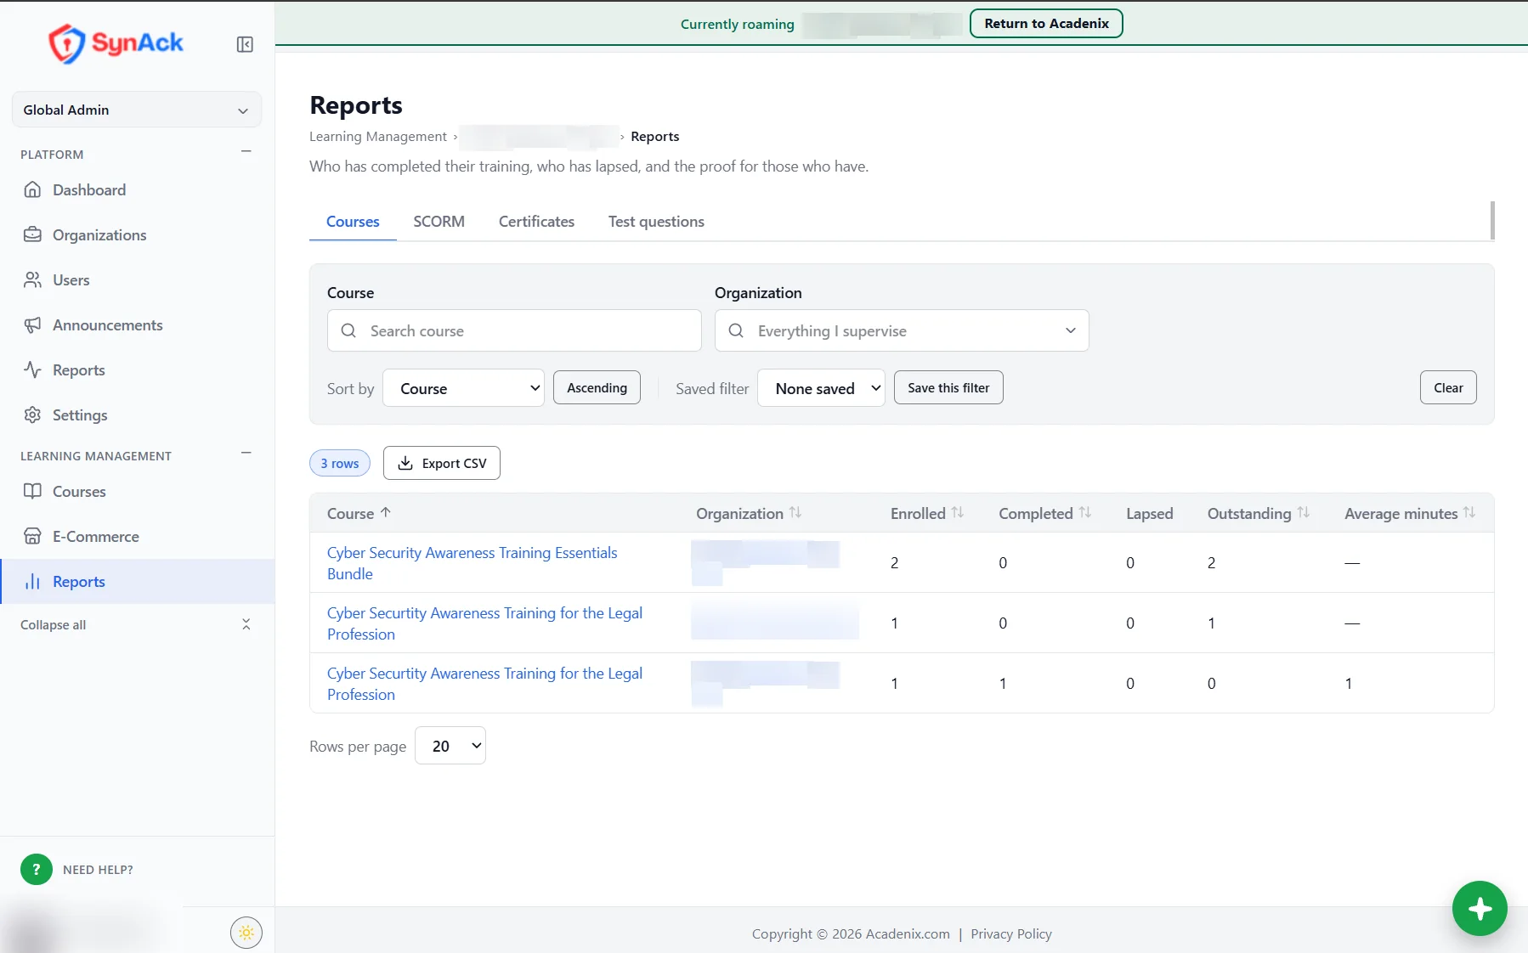This screenshot has height=953, width=1528.
Task: Click Save this filter button
Action: (x=948, y=387)
